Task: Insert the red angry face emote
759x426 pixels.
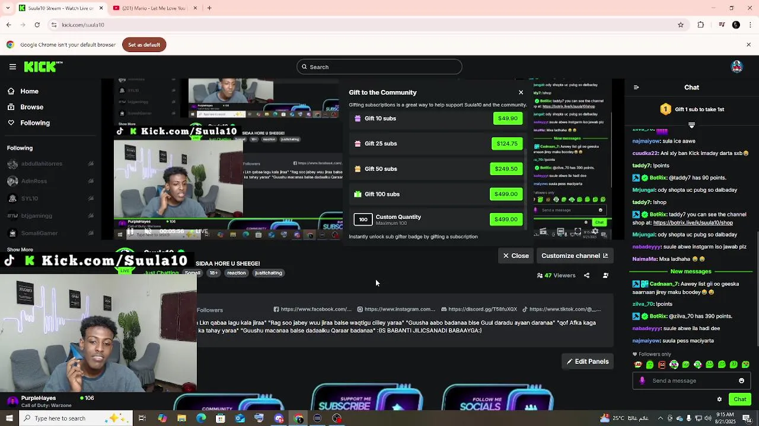Action: (662, 364)
